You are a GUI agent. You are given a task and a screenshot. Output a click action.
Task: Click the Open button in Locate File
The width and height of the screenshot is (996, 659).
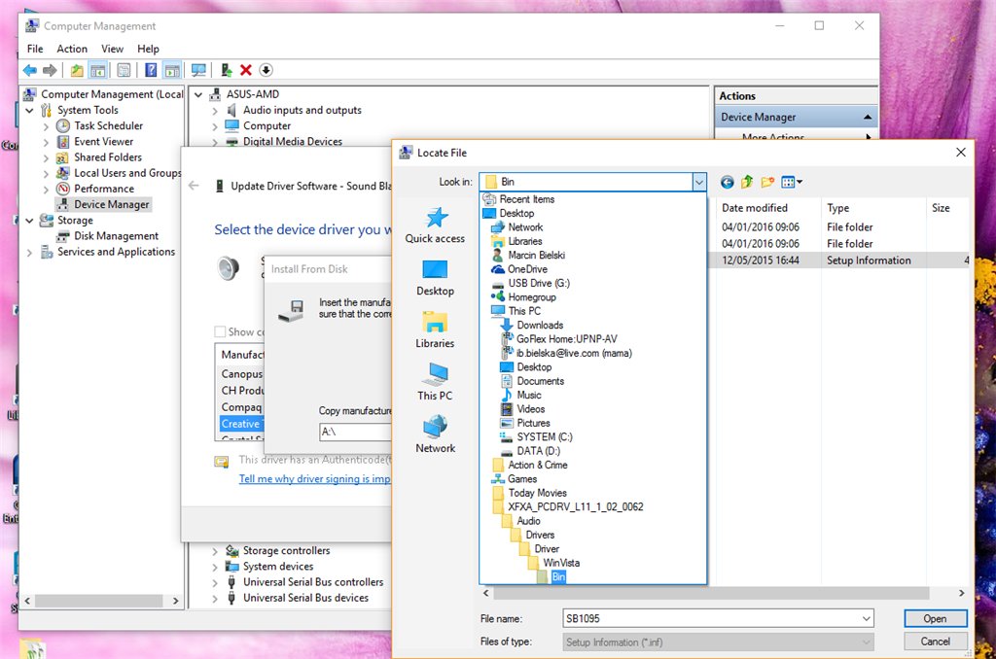(x=935, y=619)
